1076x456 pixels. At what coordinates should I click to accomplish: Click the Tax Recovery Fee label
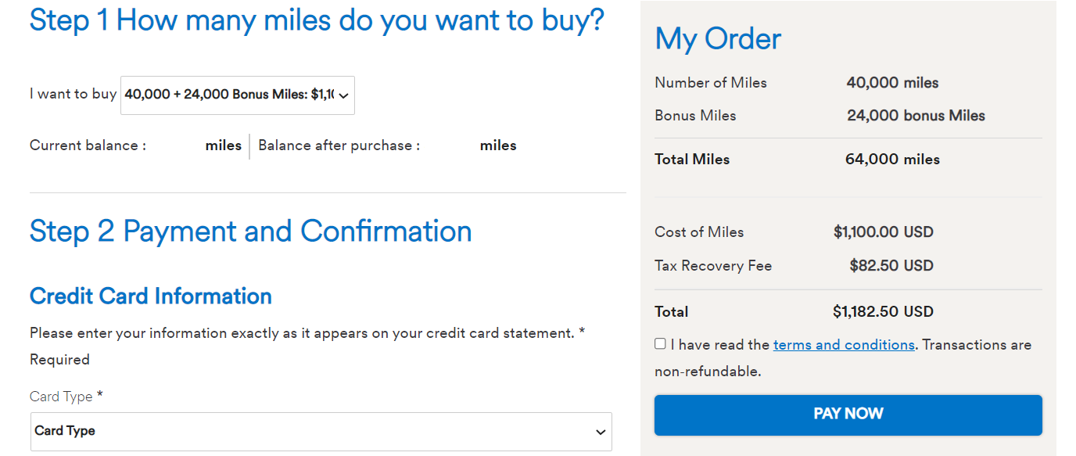tap(713, 266)
